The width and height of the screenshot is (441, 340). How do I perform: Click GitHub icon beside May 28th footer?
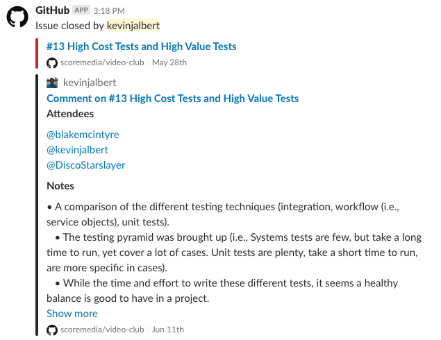click(x=52, y=62)
